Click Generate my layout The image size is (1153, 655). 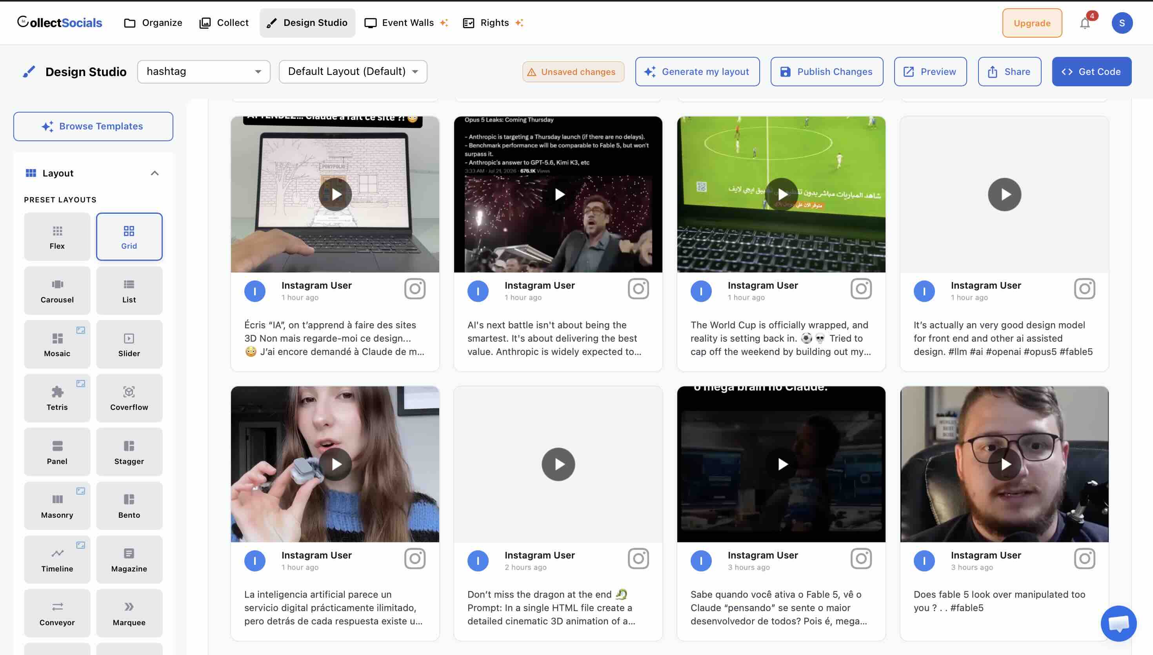[x=697, y=71]
